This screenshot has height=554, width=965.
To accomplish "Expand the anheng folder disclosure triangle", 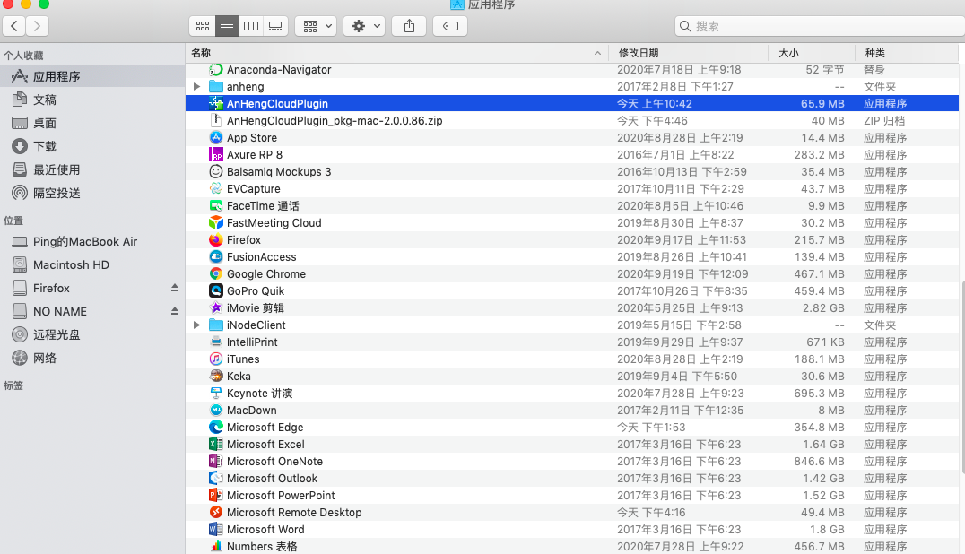I will pyautogui.click(x=197, y=87).
